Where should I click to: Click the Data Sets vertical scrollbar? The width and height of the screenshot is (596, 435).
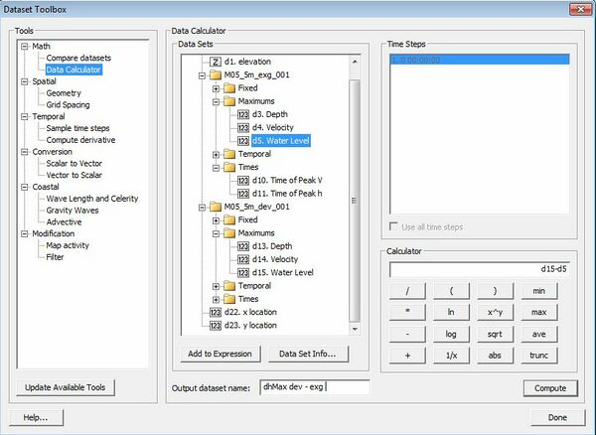coord(355,199)
